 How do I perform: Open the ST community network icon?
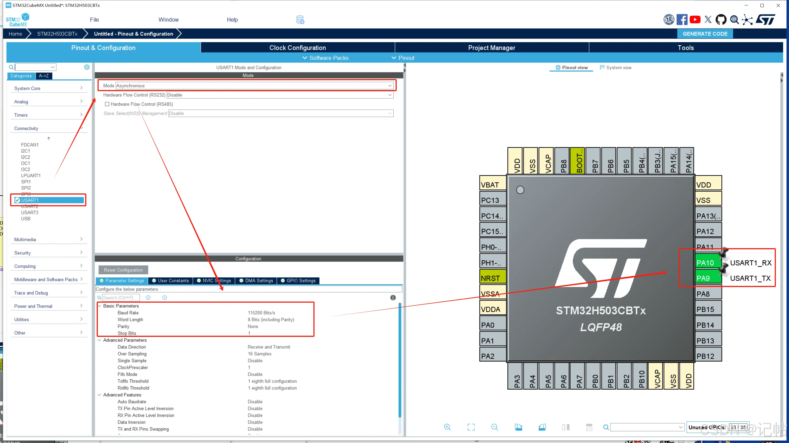point(747,20)
